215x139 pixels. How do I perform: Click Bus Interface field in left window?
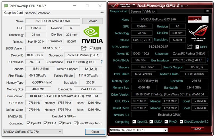tap(82, 62)
